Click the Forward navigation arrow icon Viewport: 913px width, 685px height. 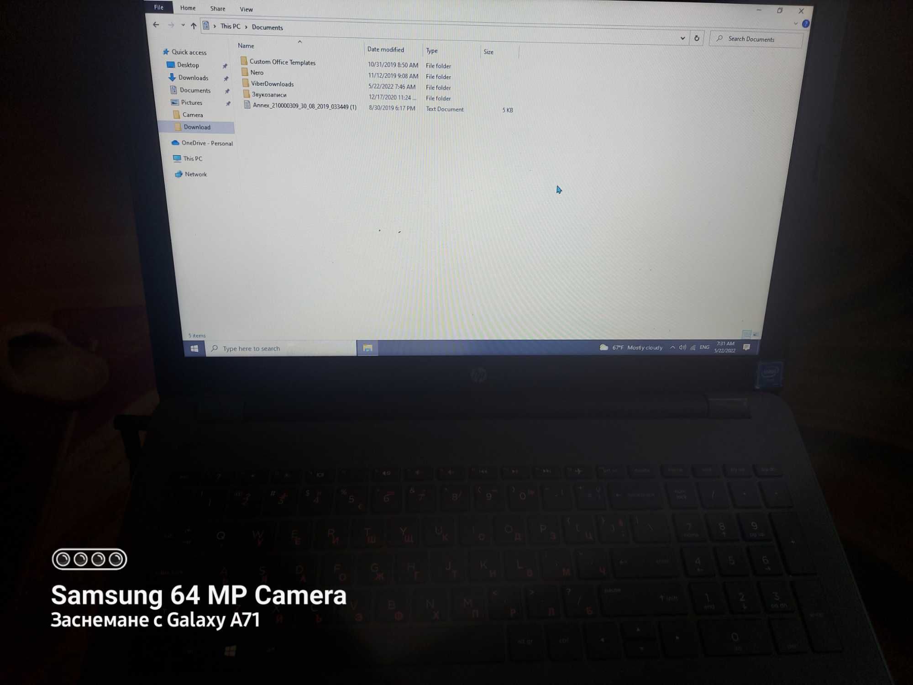point(170,26)
